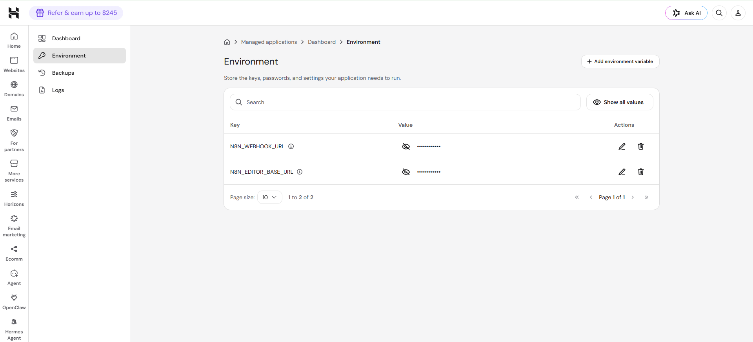The height and width of the screenshot is (342, 753).
Task: Go to the last page
Action: coord(647,197)
